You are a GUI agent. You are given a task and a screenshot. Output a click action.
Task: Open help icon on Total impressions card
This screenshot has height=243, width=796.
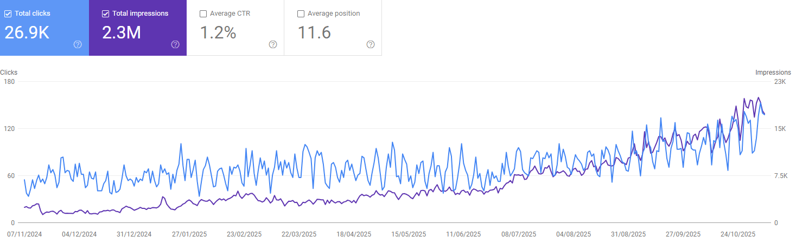tap(175, 44)
